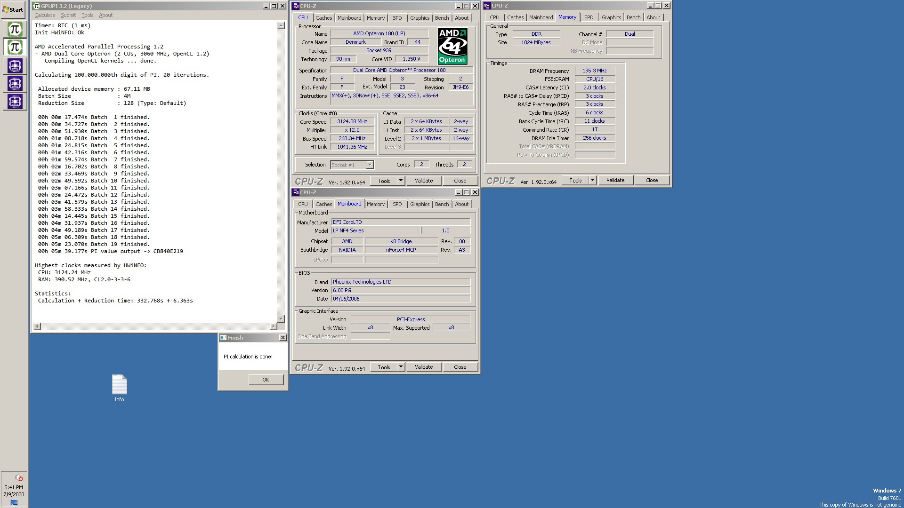
Task: Click the muted volume tray icon
Action: click(x=19, y=477)
